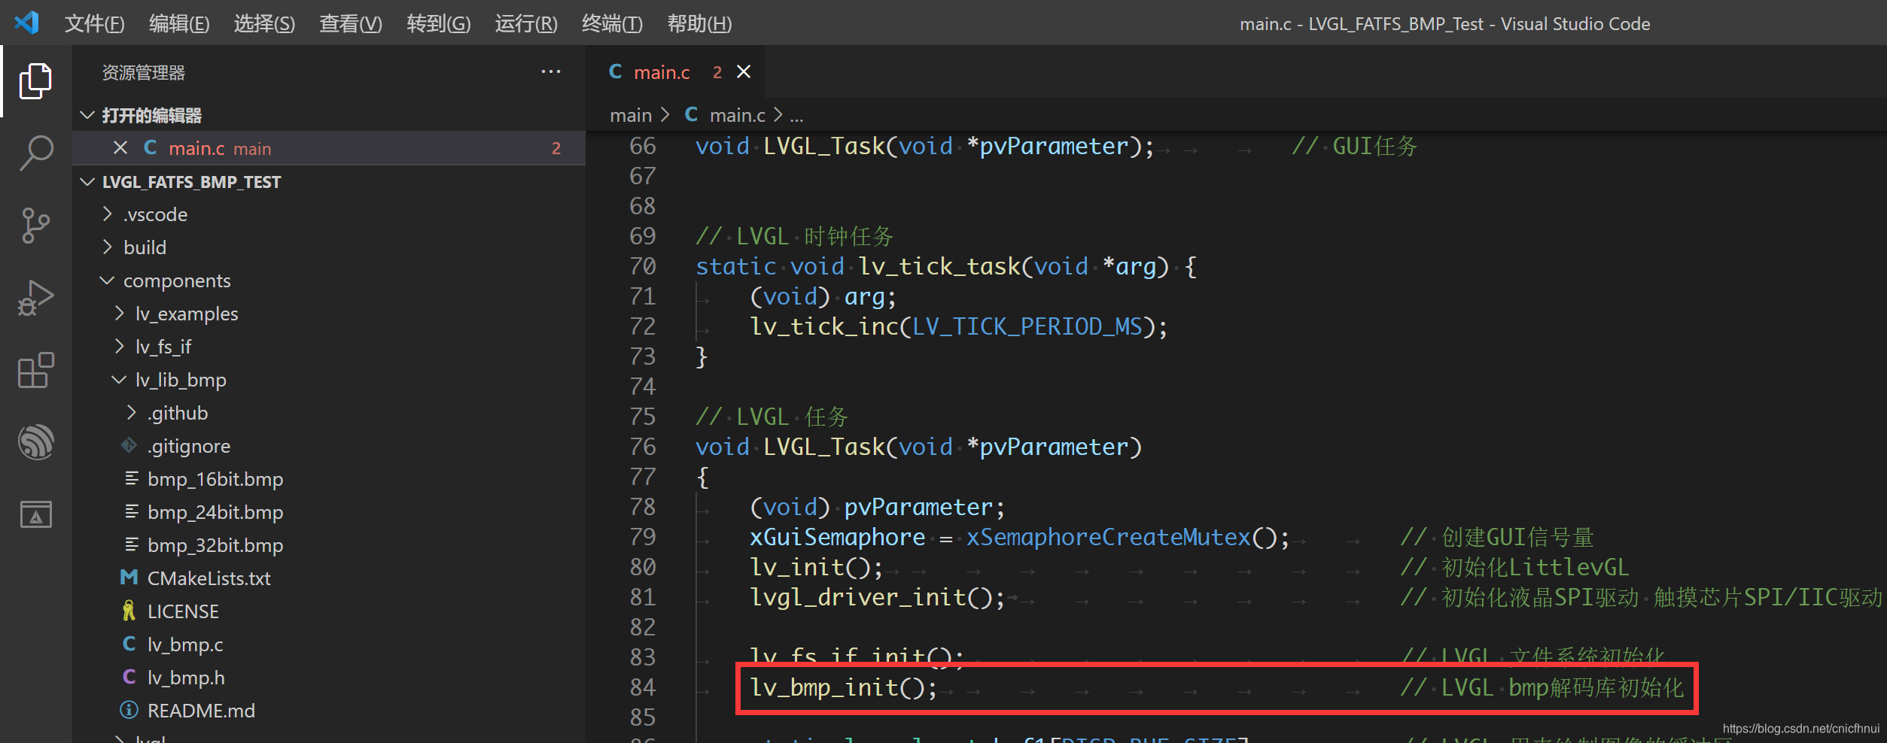Place cursor on lv_bmp_init() call
This screenshot has height=743, width=1887.
coord(844,687)
